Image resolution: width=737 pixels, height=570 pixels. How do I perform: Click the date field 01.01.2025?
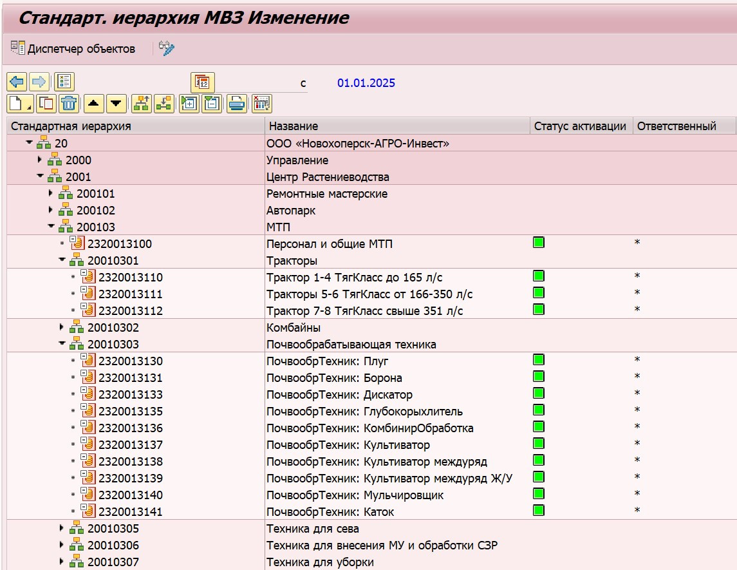(x=366, y=83)
